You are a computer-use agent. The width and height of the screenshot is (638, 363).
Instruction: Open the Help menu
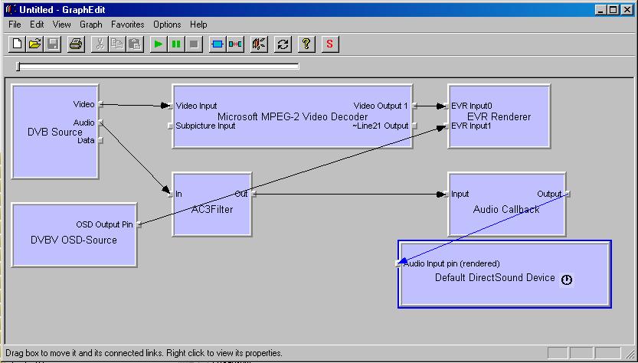198,25
